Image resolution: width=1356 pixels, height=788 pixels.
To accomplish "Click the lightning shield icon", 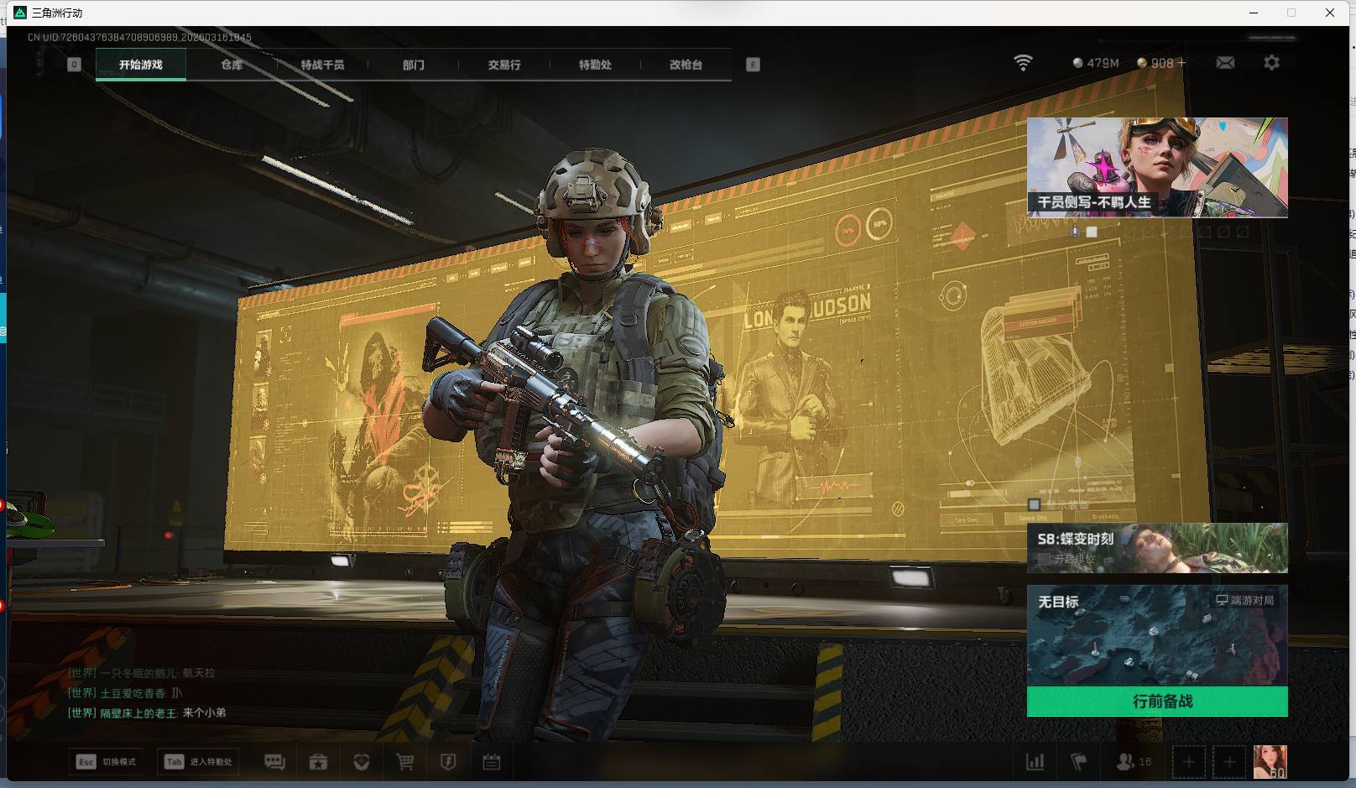I will tap(448, 762).
